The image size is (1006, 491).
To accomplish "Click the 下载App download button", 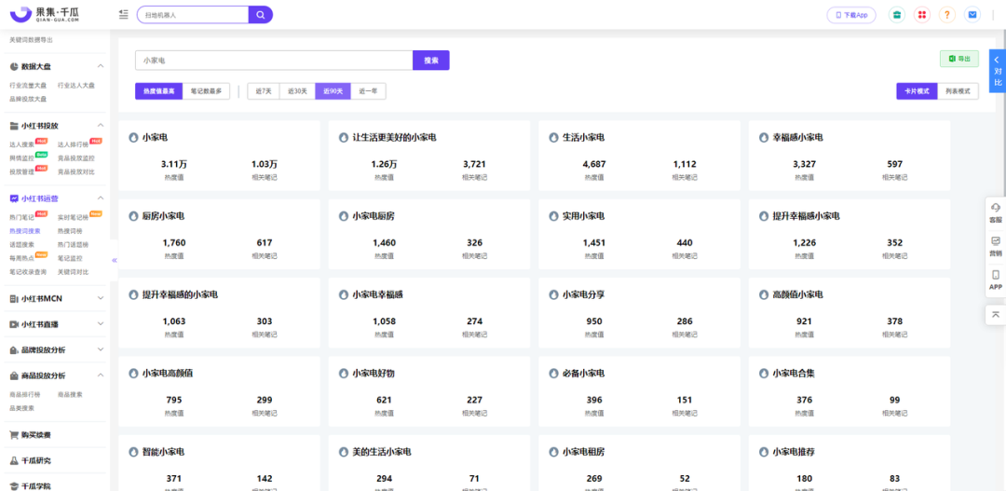I will [851, 15].
